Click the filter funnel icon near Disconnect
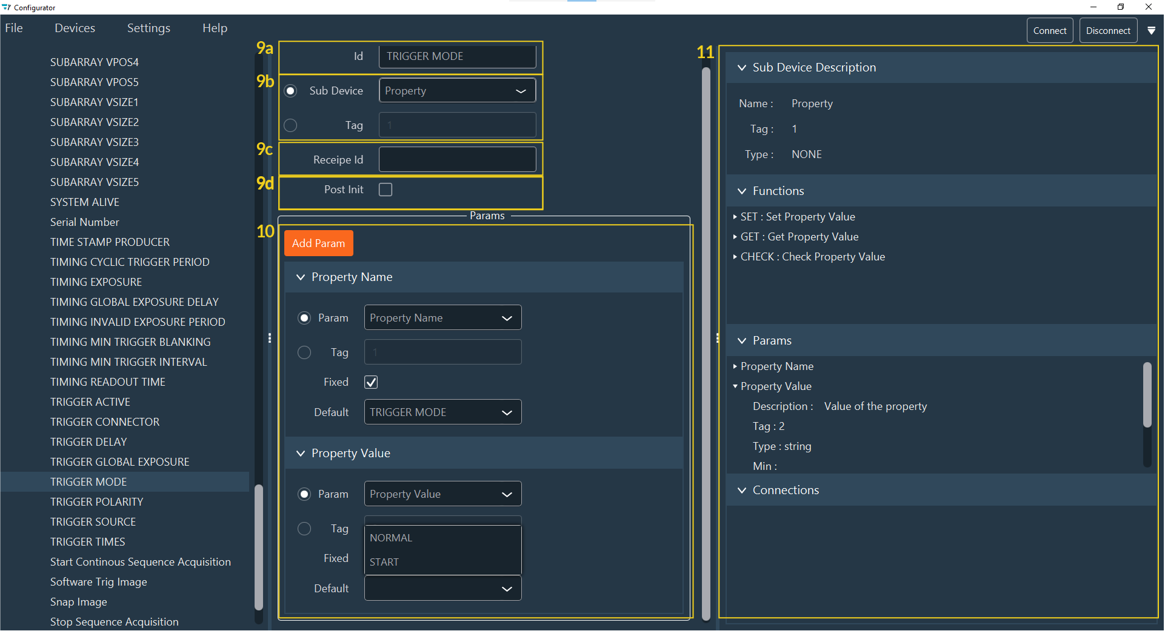Screen dimensions: 1165x631 point(1152,30)
